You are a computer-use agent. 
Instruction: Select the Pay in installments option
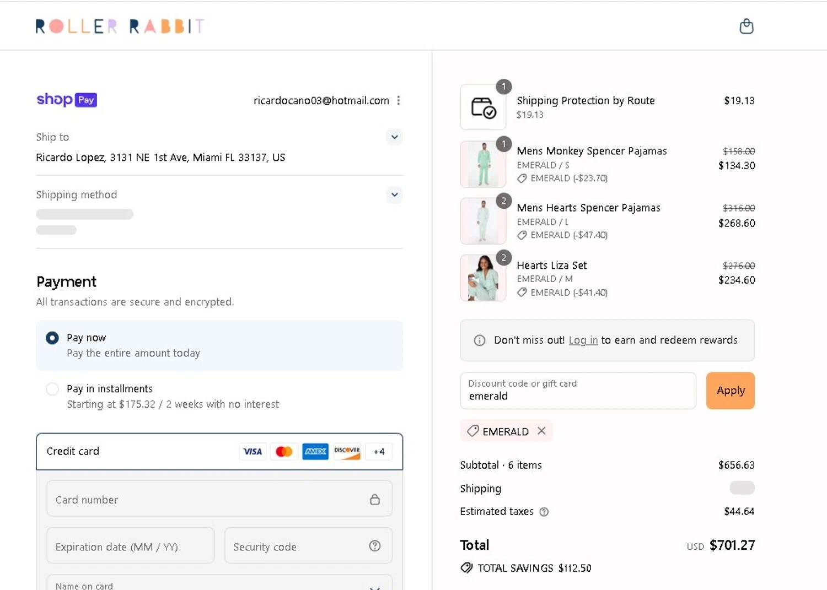[x=52, y=389]
